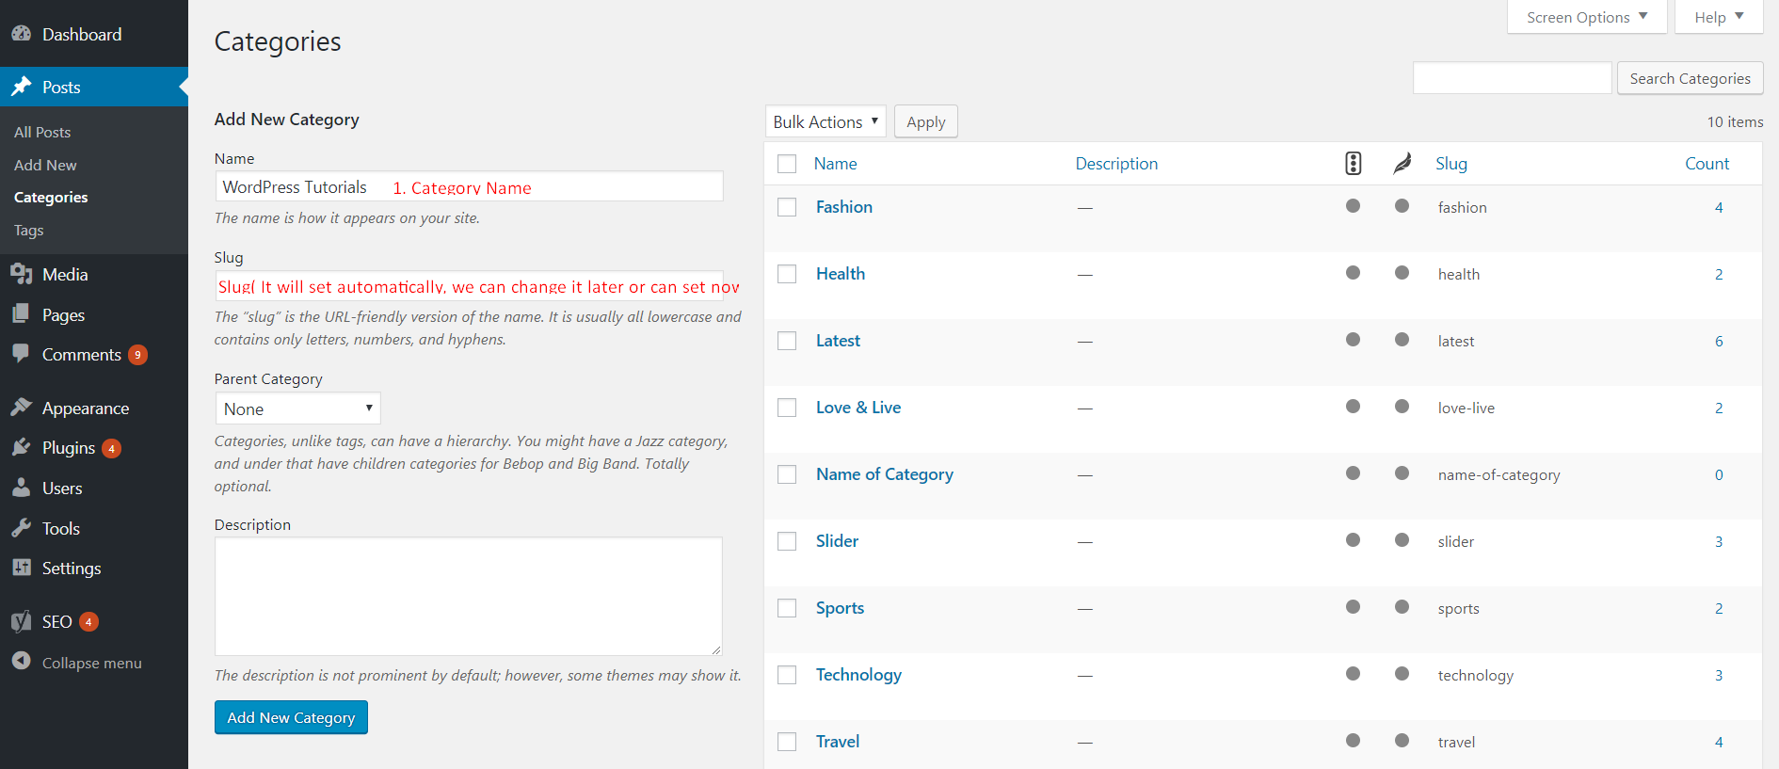The height and width of the screenshot is (769, 1779).
Task: Expand the Screen Options panel
Action: point(1587,17)
